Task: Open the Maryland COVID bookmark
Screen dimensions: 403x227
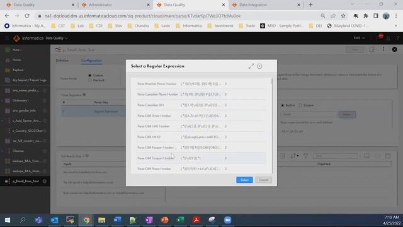Action: [x=348, y=26]
